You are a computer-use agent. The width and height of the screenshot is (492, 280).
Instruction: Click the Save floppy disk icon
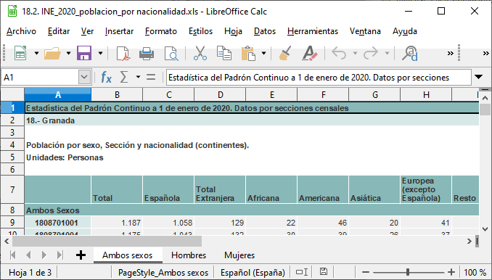pyautogui.click(x=84, y=53)
